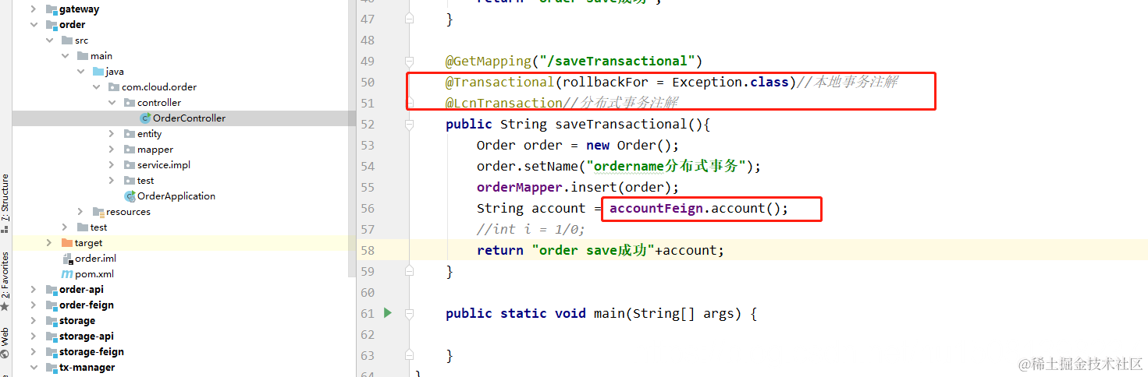Click the @LcnTransaction annotation text
The width and height of the screenshot is (1148, 377).
[x=504, y=104]
